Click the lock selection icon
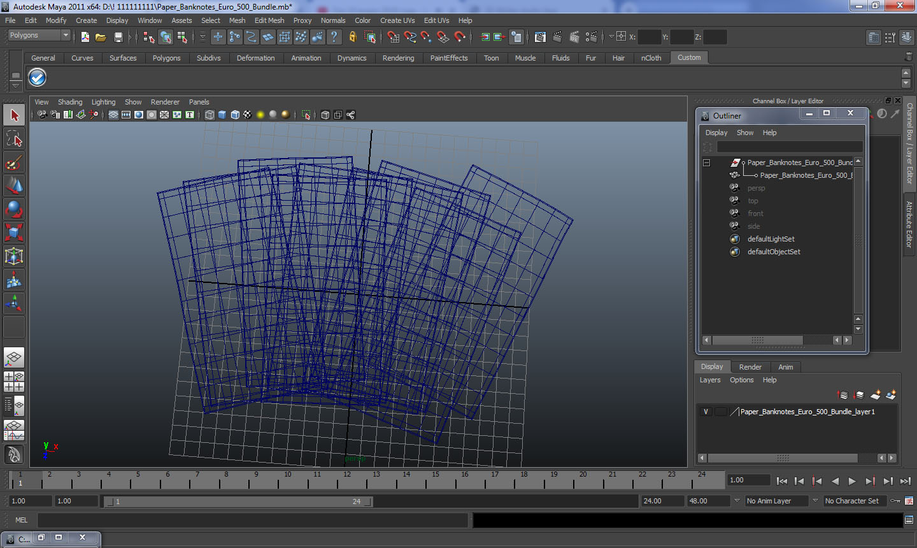The width and height of the screenshot is (917, 548). click(x=352, y=37)
